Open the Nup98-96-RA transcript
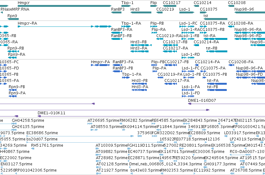 pos(250,33)
